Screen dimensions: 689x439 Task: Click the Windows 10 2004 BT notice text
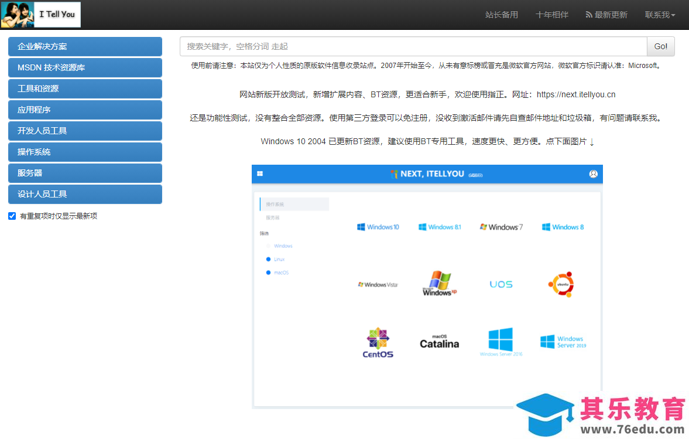[x=427, y=141]
